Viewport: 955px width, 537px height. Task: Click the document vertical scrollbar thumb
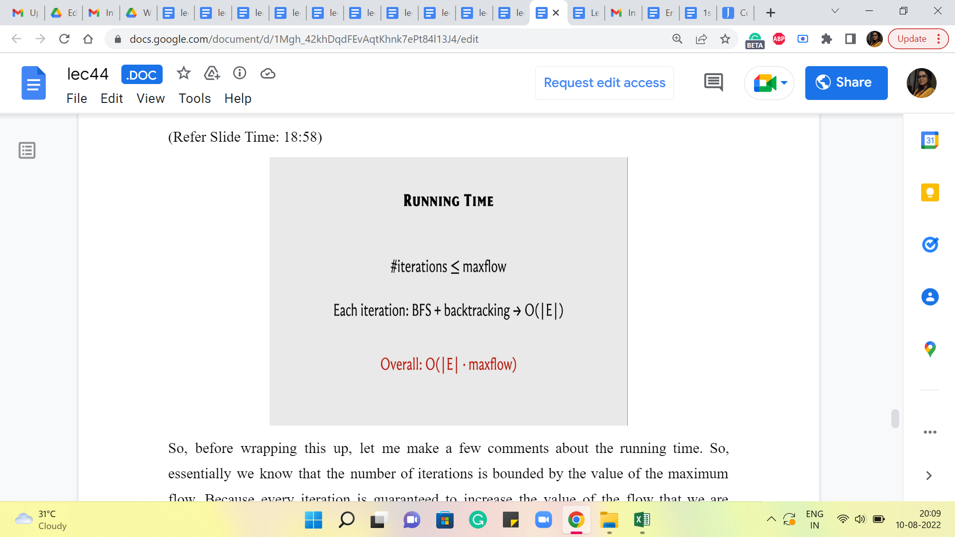[x=895, y=418]
